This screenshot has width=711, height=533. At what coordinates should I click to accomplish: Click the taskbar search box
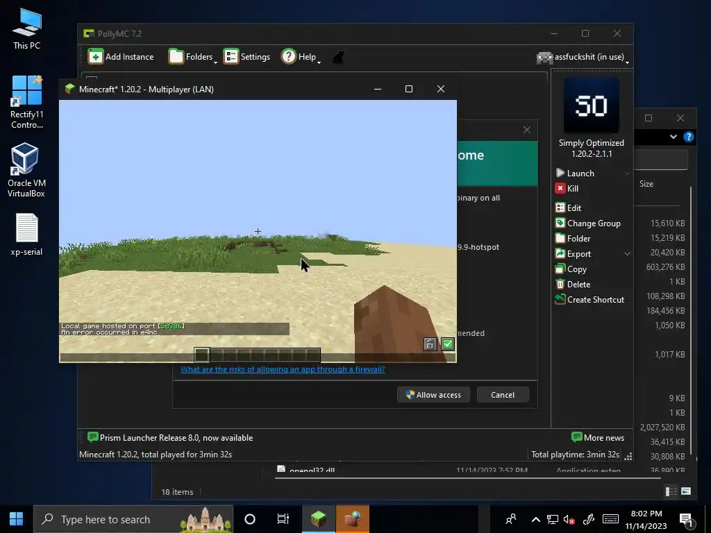pyautogui.click(x=133, y=519)
